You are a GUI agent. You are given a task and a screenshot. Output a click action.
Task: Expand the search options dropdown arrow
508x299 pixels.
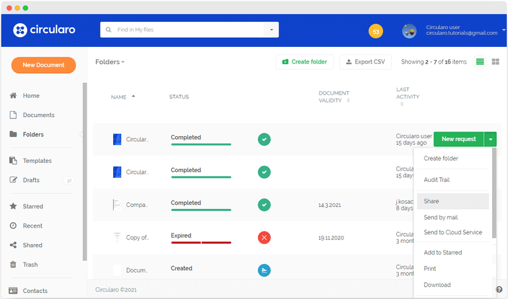[x=271, y=30]
